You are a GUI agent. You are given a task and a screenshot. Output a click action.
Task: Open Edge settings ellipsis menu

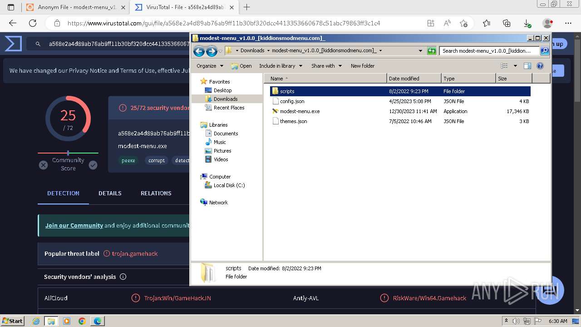pyautogui.click(x=568, y=23)
